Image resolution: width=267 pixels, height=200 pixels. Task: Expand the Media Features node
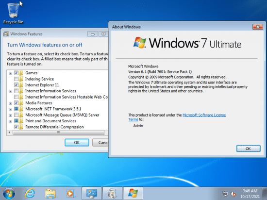click(10, 103)
